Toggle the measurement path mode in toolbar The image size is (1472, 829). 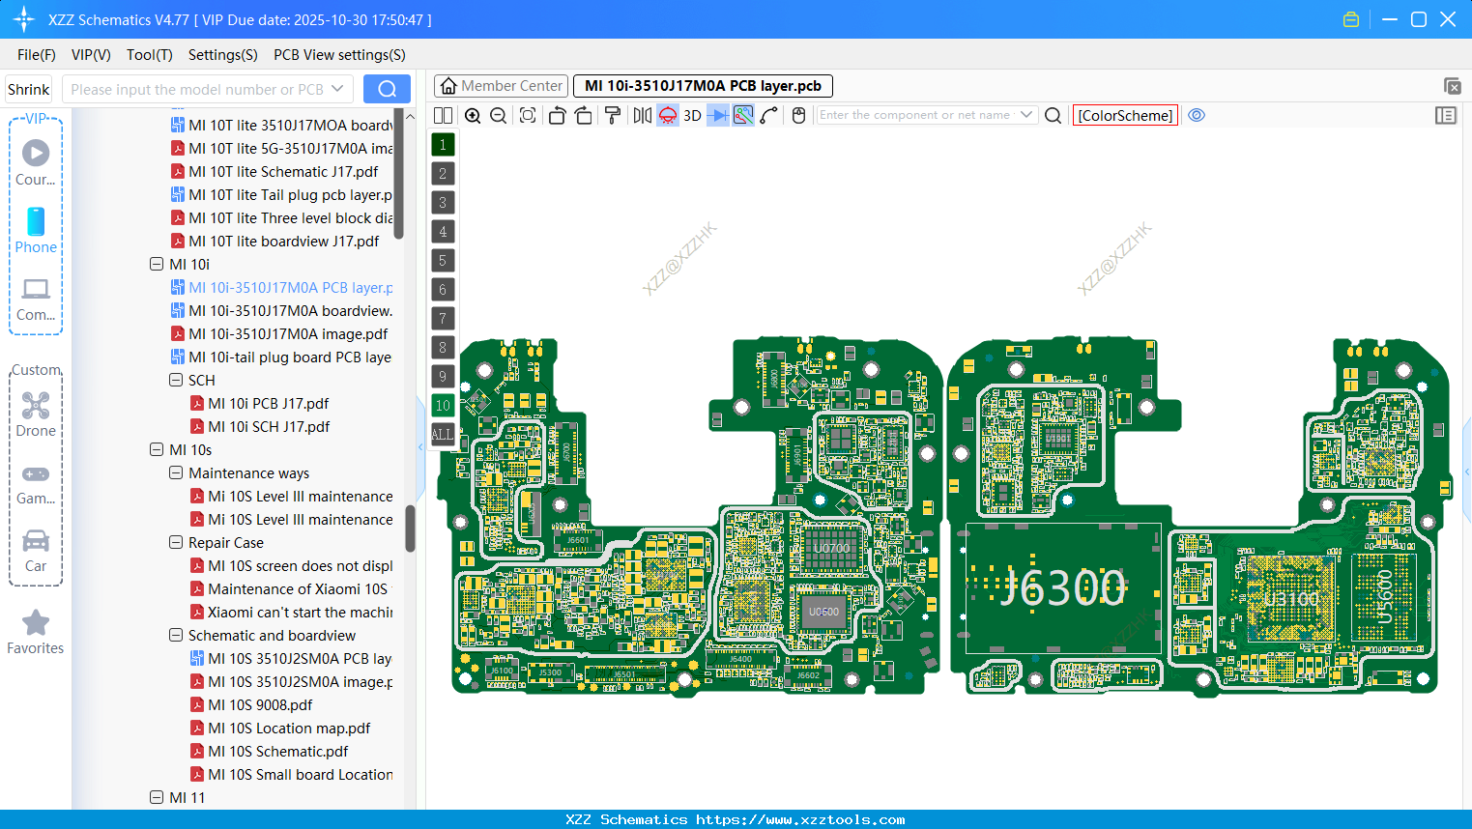point(769,115)
